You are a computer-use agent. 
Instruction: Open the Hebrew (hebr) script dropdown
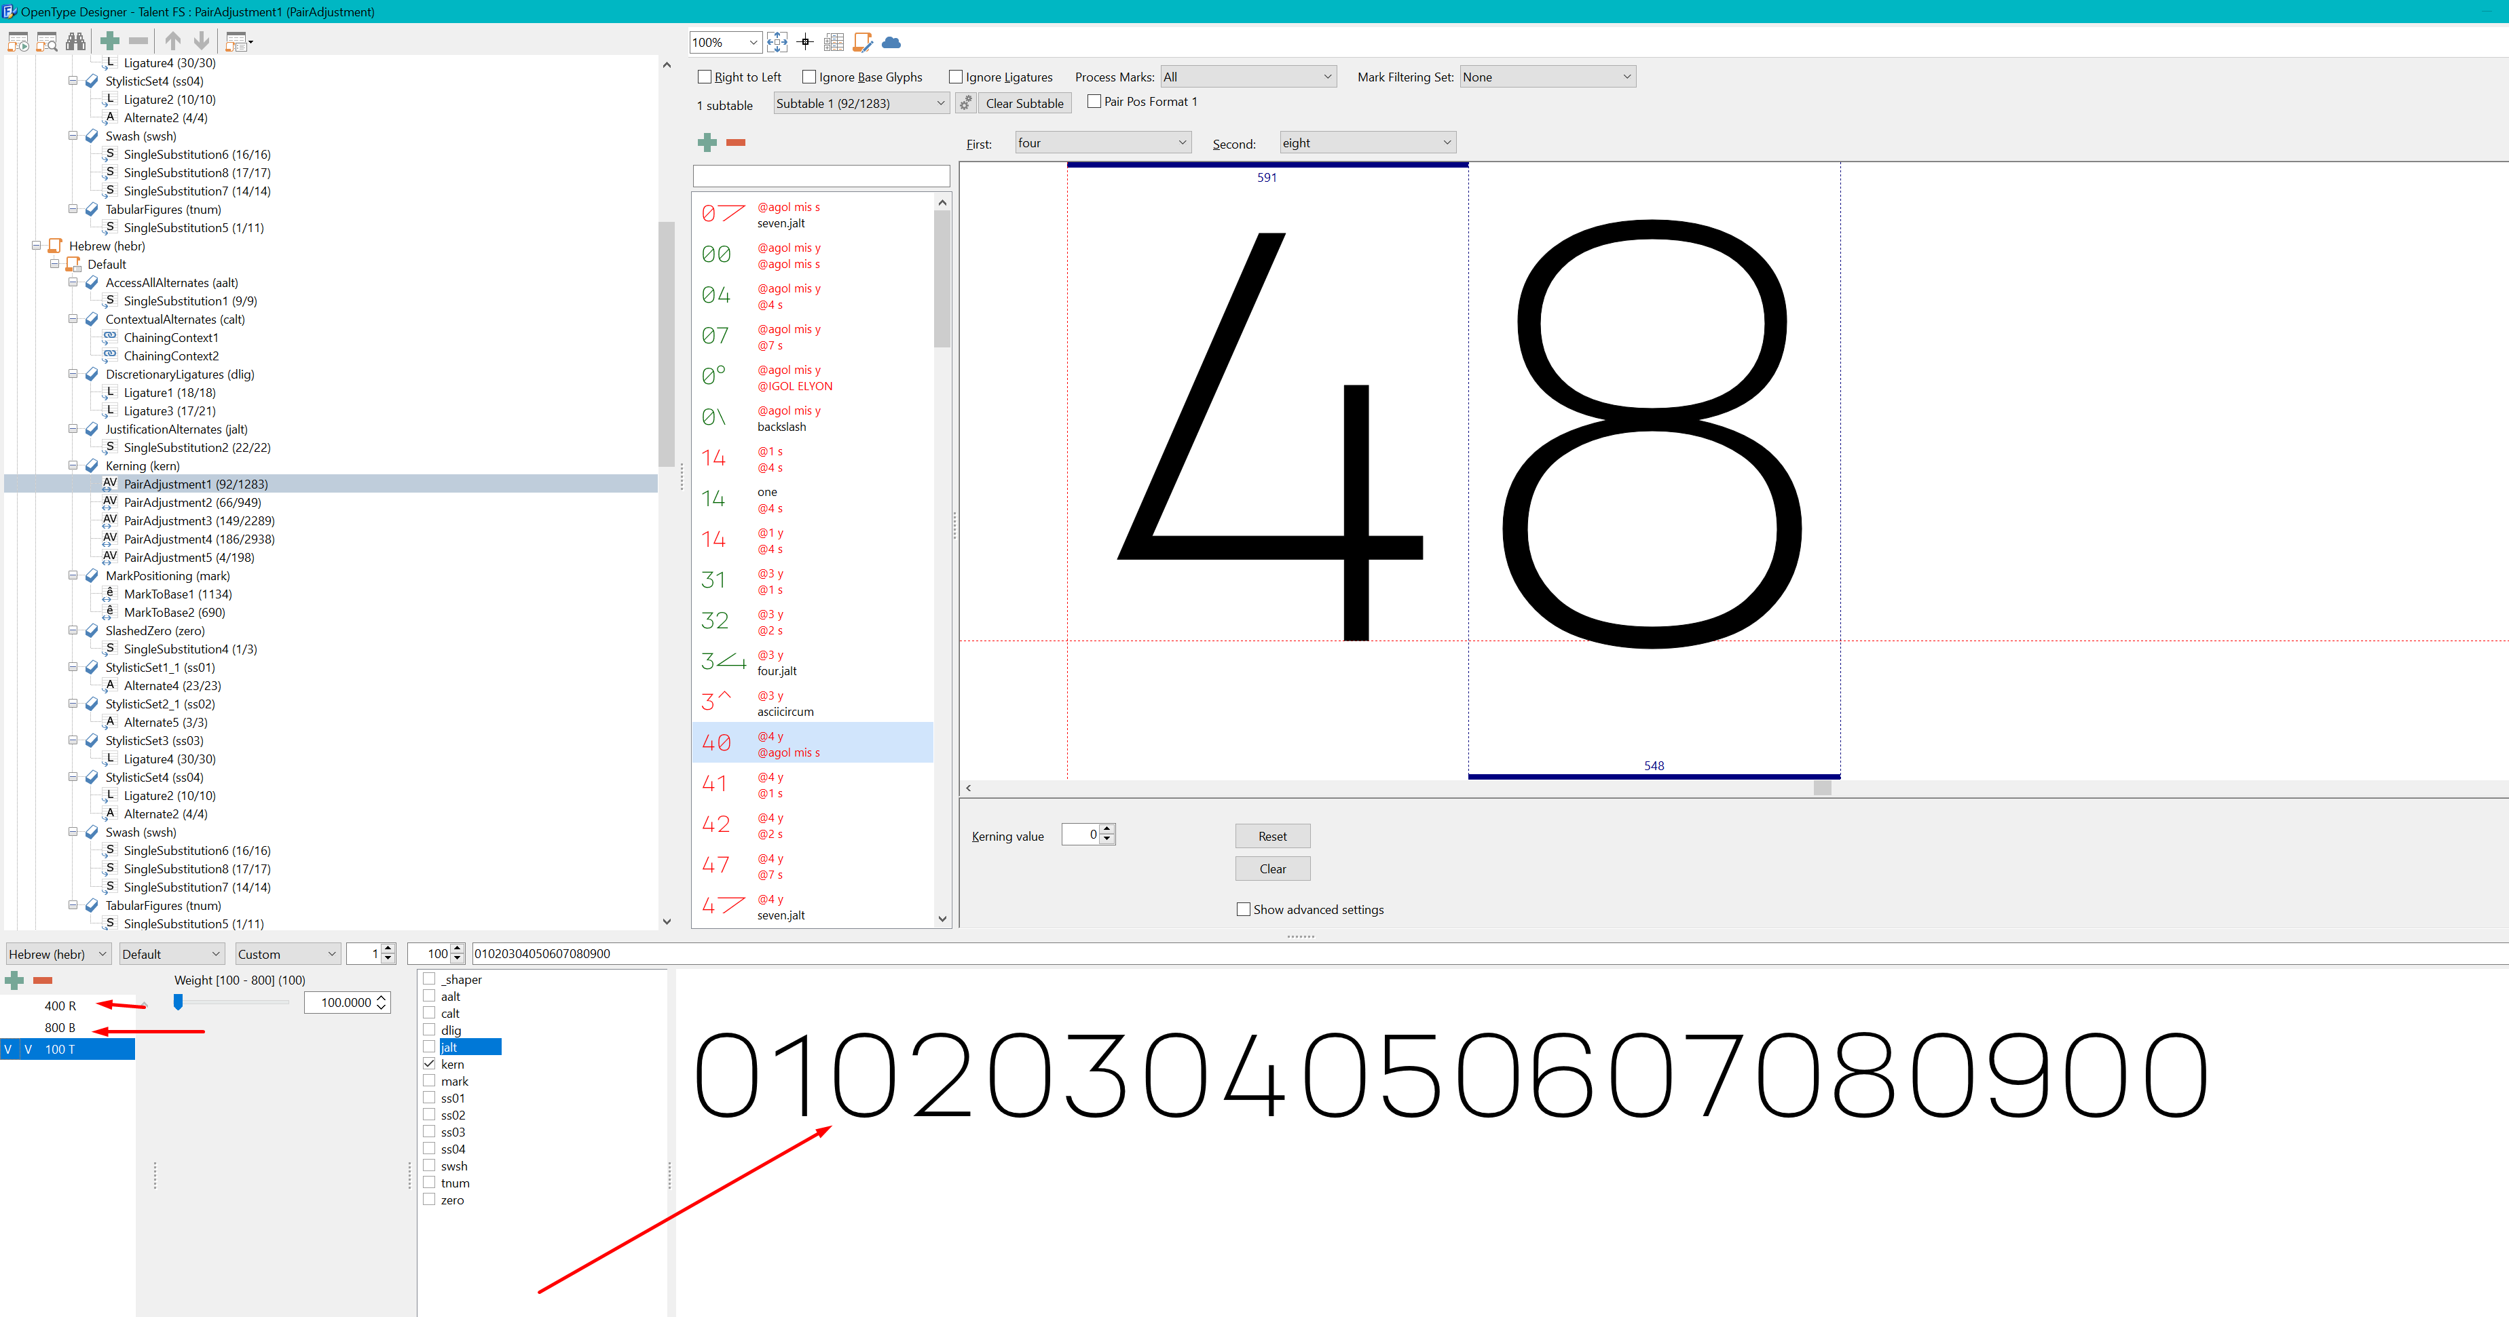(x=58, y=954)
